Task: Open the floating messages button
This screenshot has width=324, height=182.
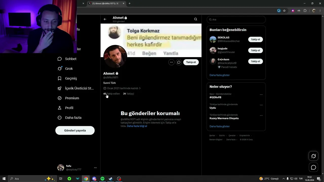Action: tap(313, 167)
